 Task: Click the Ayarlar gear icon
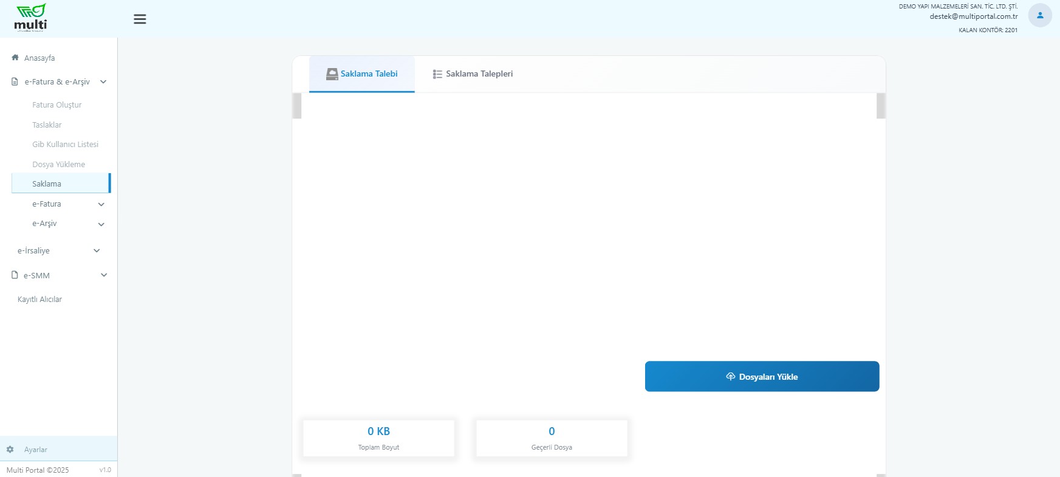pyautogui.click(x=10, y=450)
